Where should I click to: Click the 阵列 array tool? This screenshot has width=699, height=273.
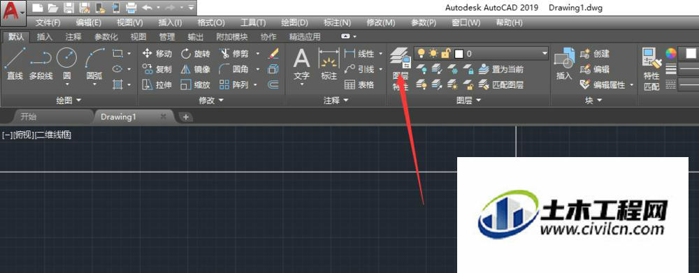[x=234, y=84]
